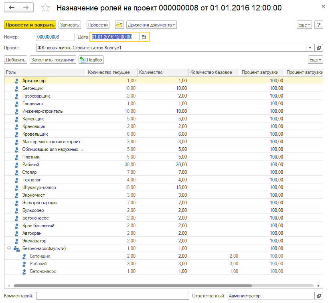
Task: Click the Заполнить текущими button
Action: point(53,60)
